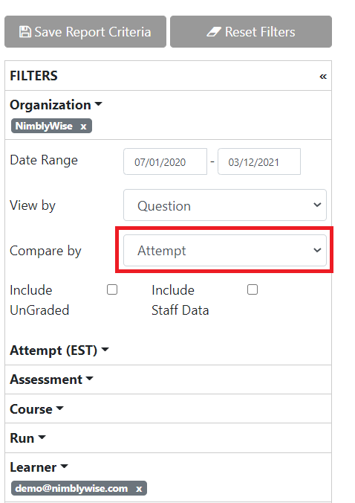Remove the demo@nimblywise.com learner tag
Screen dimensions: 355x503
[x=139, y=489]
